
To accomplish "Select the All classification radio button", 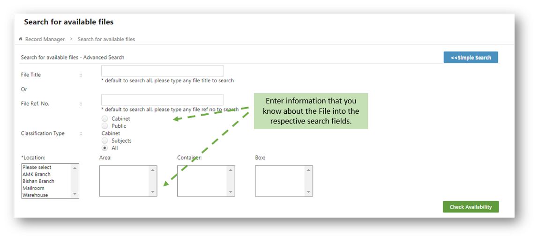I will (x=105, y=148).
